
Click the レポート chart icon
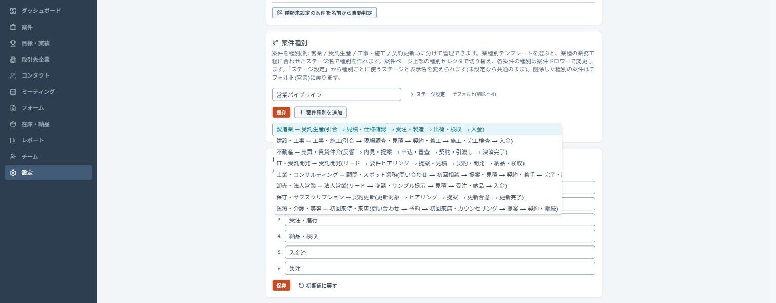13,140
